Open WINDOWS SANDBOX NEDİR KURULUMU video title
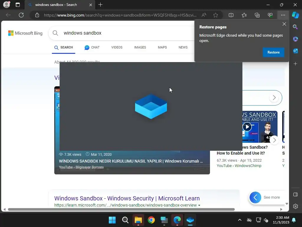 click(131, 161)
